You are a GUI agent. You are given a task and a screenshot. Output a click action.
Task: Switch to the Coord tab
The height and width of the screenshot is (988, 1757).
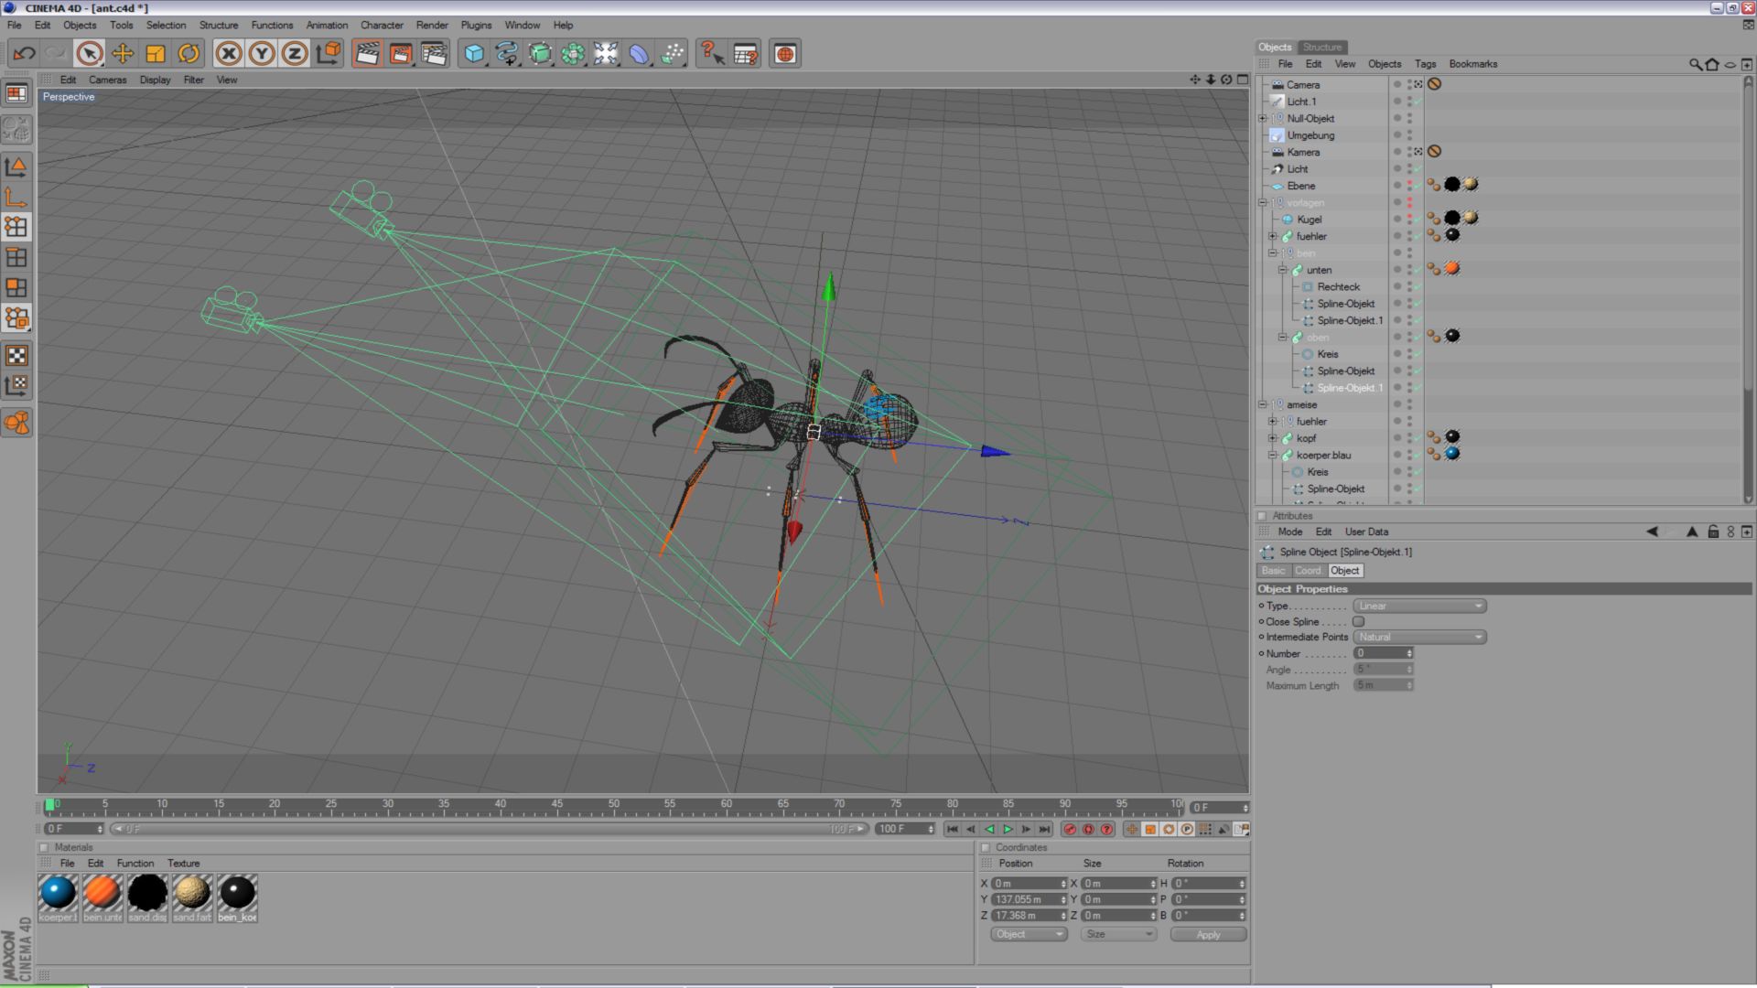click(1308, 571)
